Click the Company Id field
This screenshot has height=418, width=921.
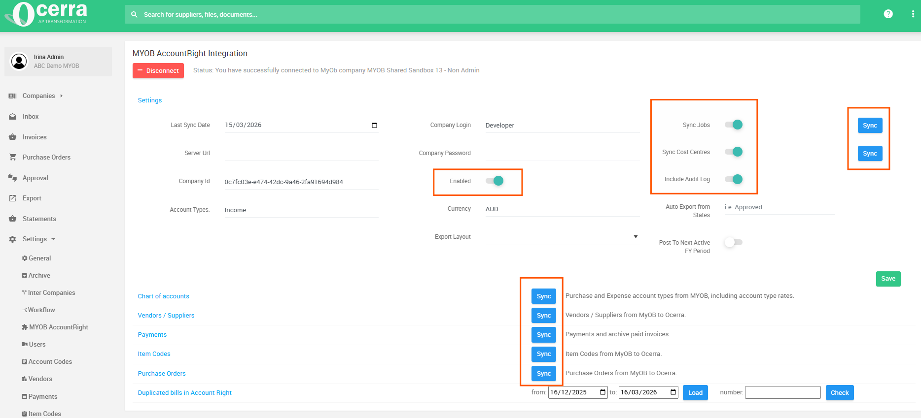point(301,182)
